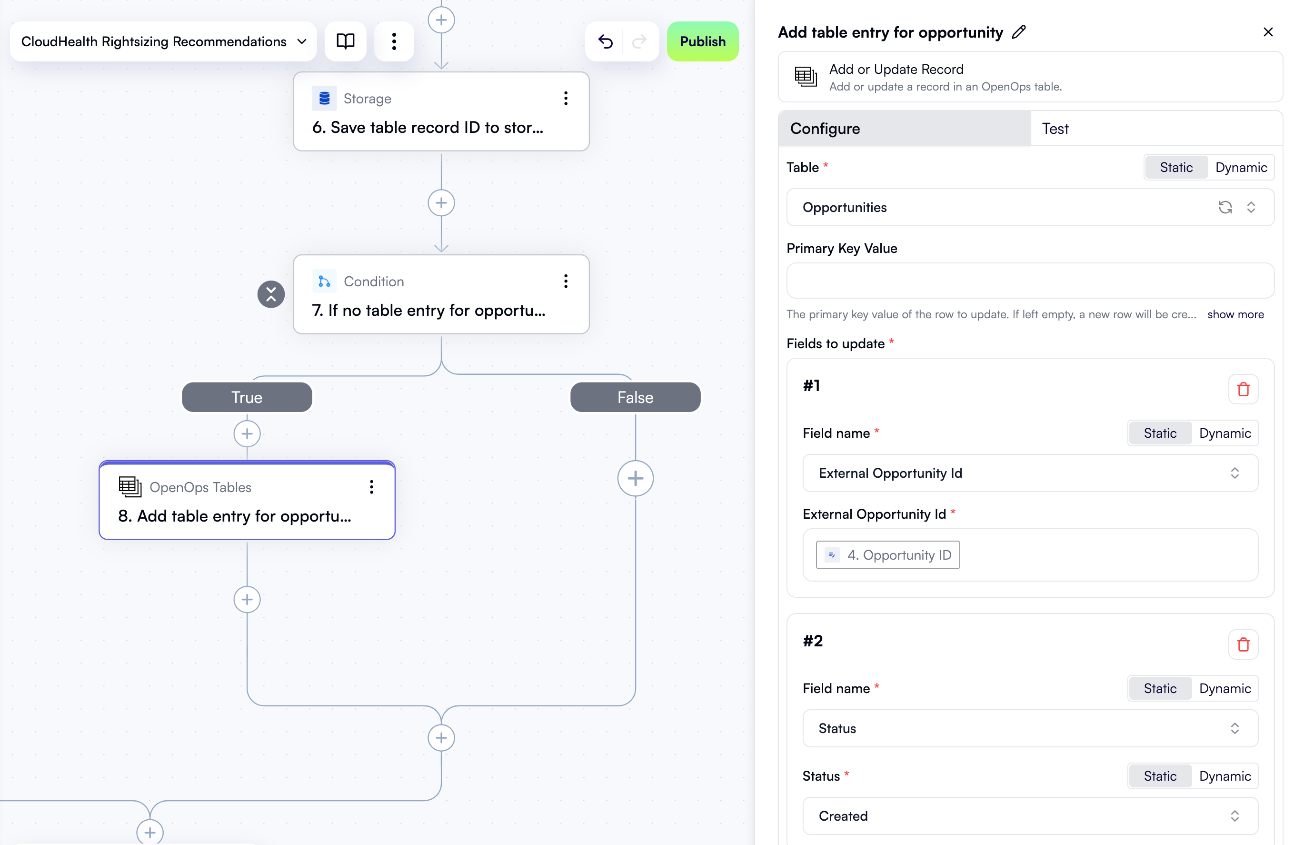This screenshot has width=1294, height=845.
Task: Open the three-dot menu on the Storage node
Action: pyautogui.click(x=566, y=99)
